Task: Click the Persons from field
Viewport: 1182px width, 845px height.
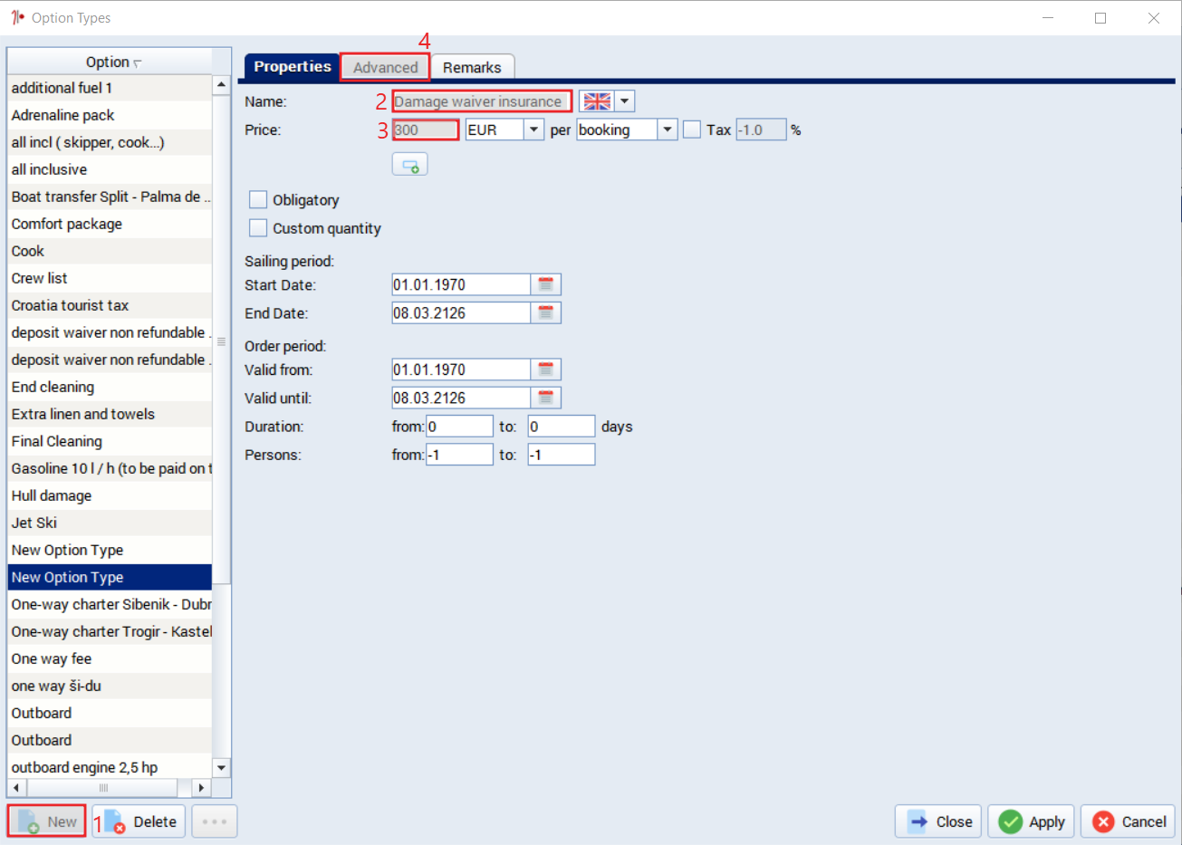Action: pyautogui.click(x=460, y=454)
